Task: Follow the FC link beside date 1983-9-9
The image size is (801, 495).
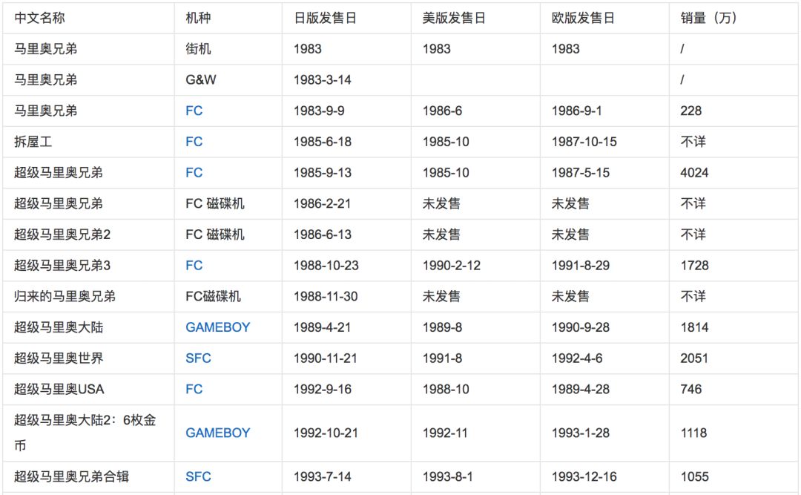Action: coord(194,111)
